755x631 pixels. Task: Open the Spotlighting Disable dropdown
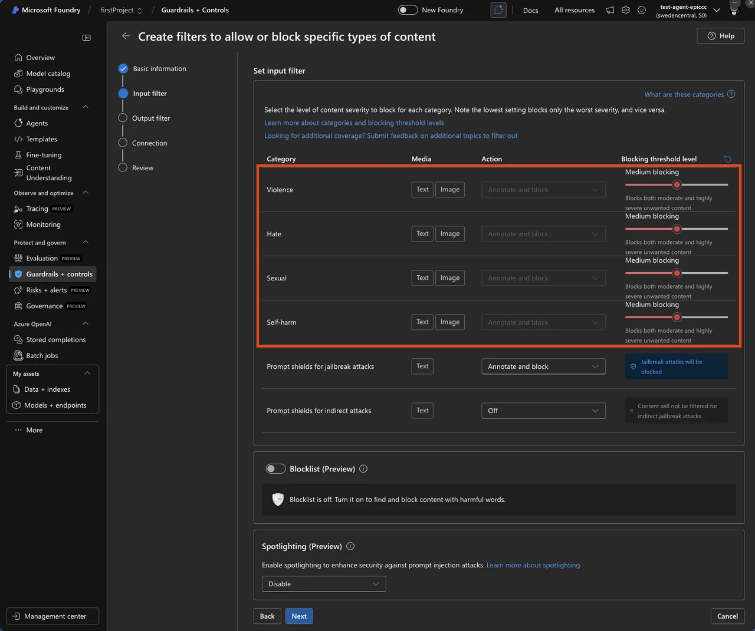pos(324,584)
